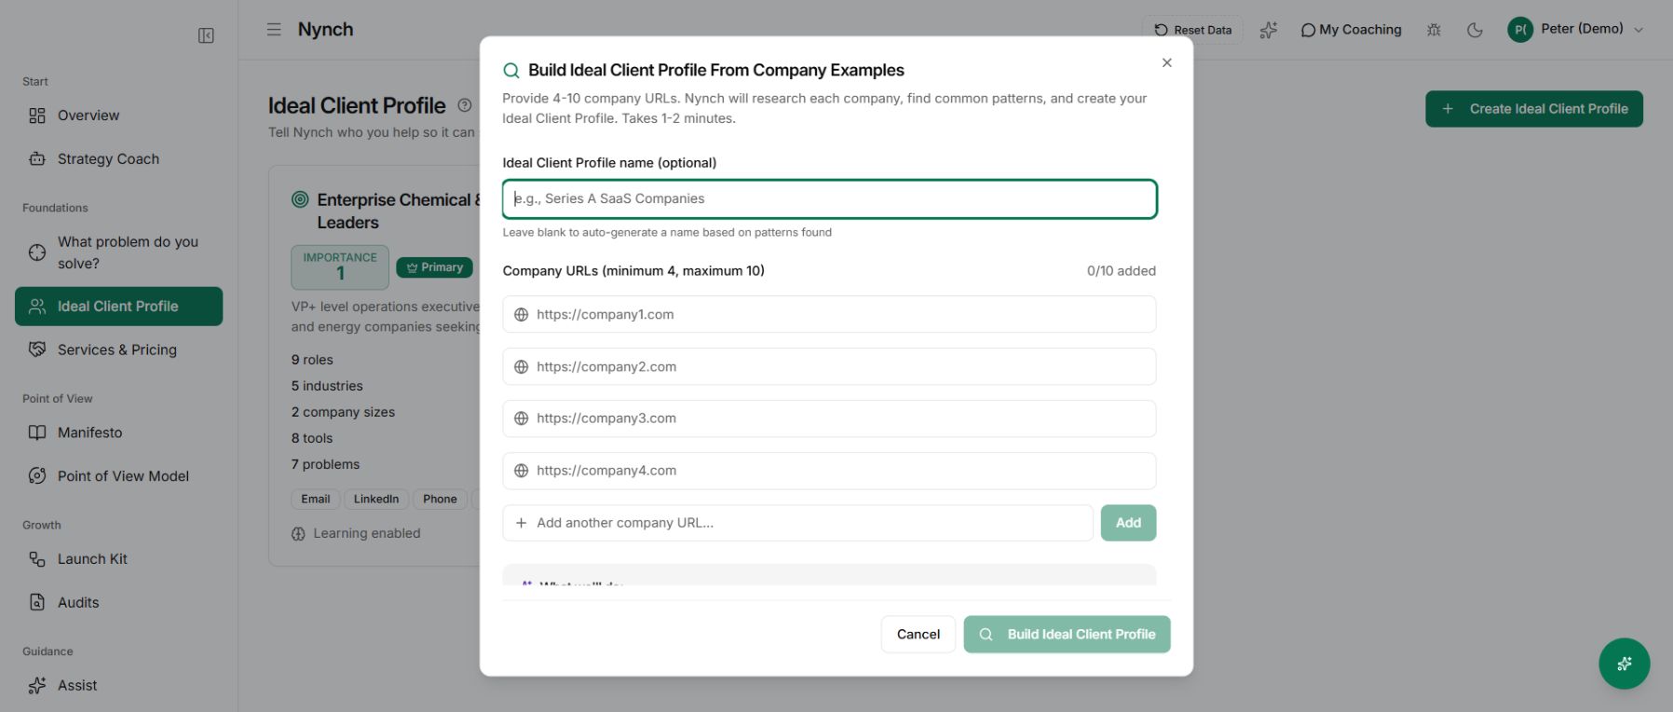The image size is (1673, 712).
Task: Click the '2 company sizes' text
Action: tap(343, 412)
